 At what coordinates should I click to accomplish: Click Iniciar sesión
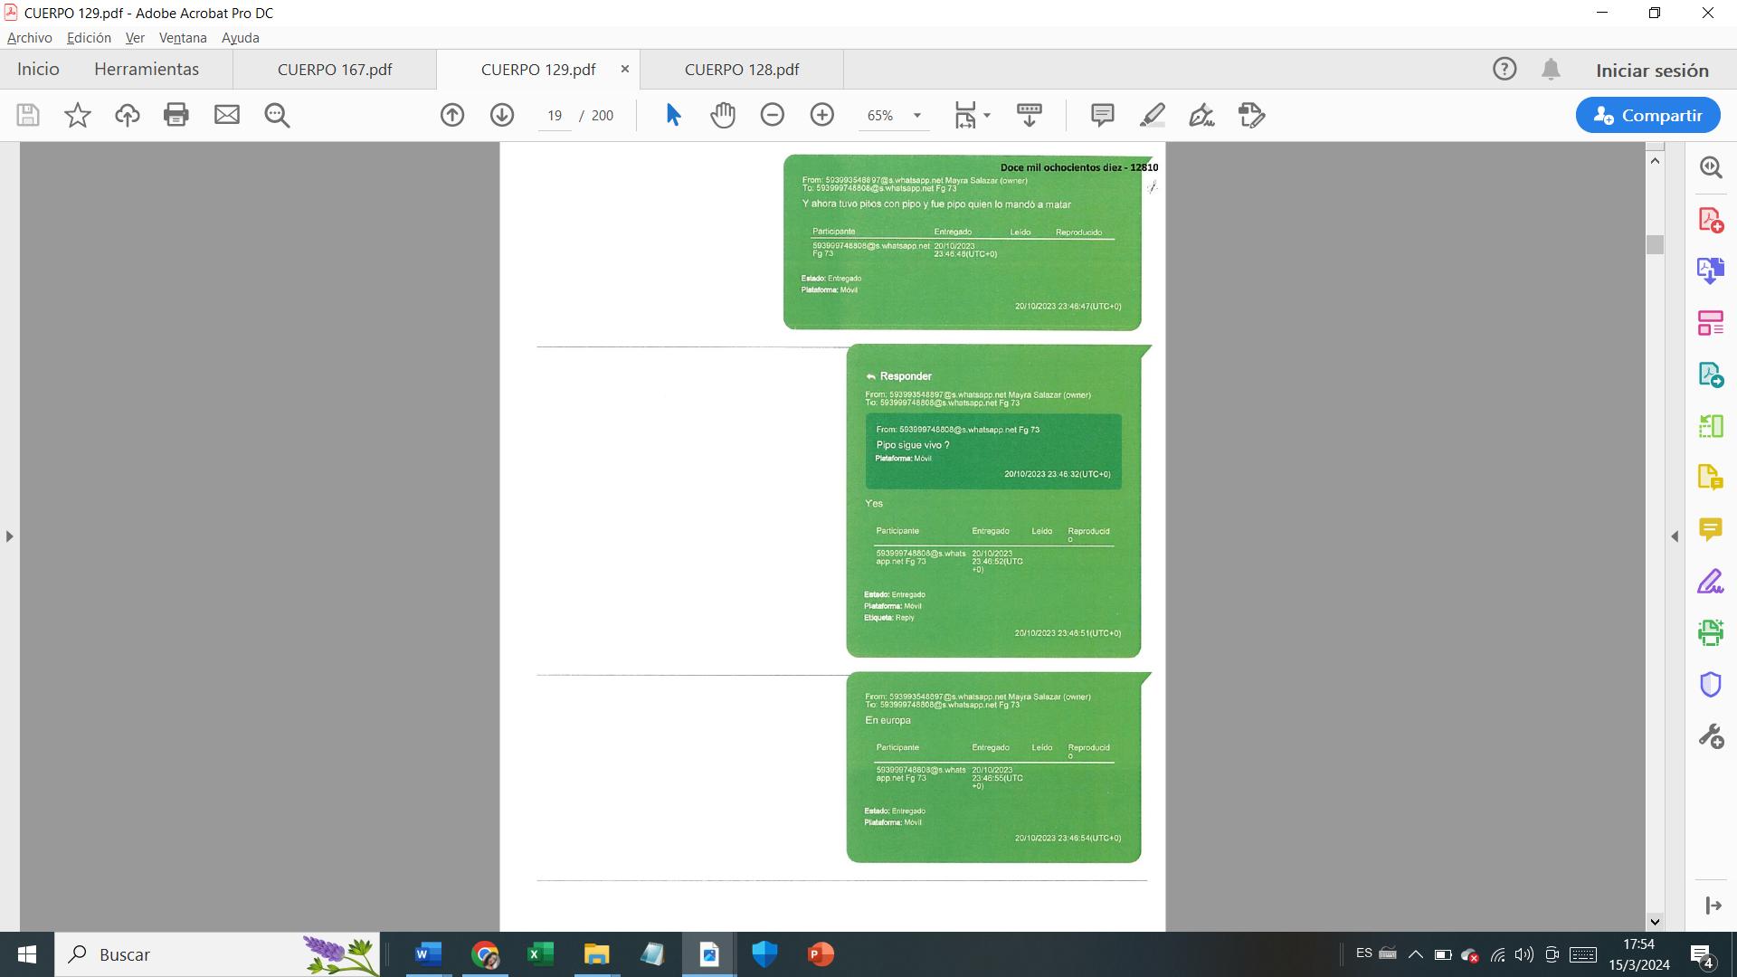[1652, 71]
